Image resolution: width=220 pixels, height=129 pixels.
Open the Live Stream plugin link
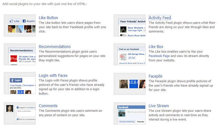(159, 106)
